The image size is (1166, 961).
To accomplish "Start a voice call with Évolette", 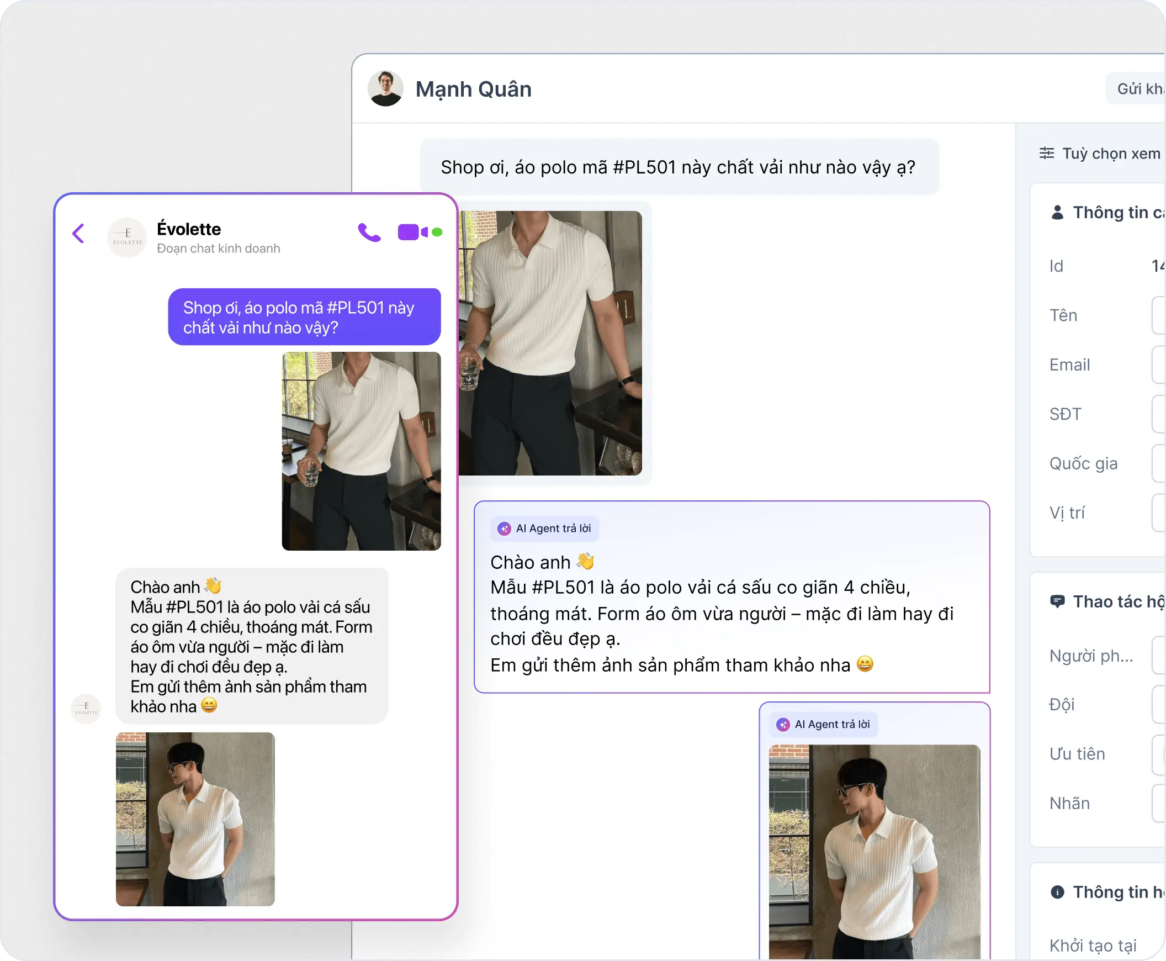I will pos(369,233).
